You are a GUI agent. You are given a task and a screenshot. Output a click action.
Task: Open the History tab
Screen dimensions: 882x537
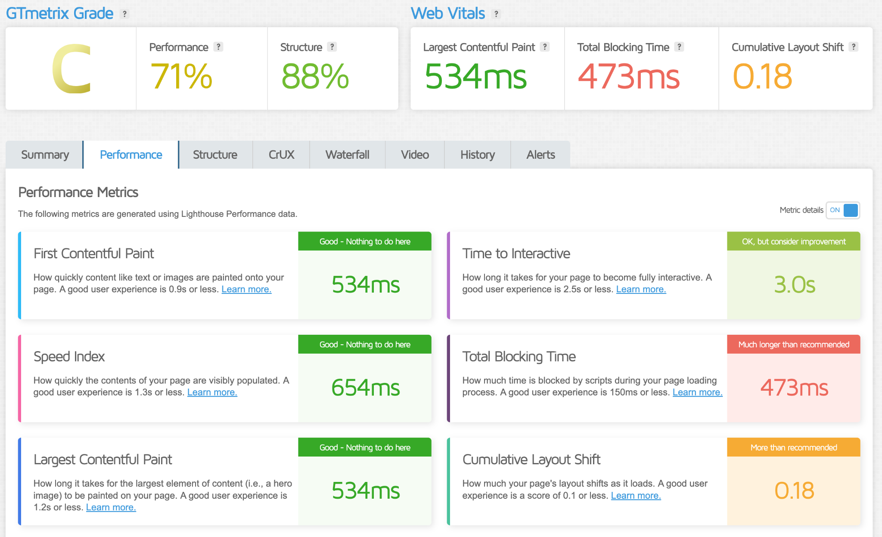pos(477,154)
